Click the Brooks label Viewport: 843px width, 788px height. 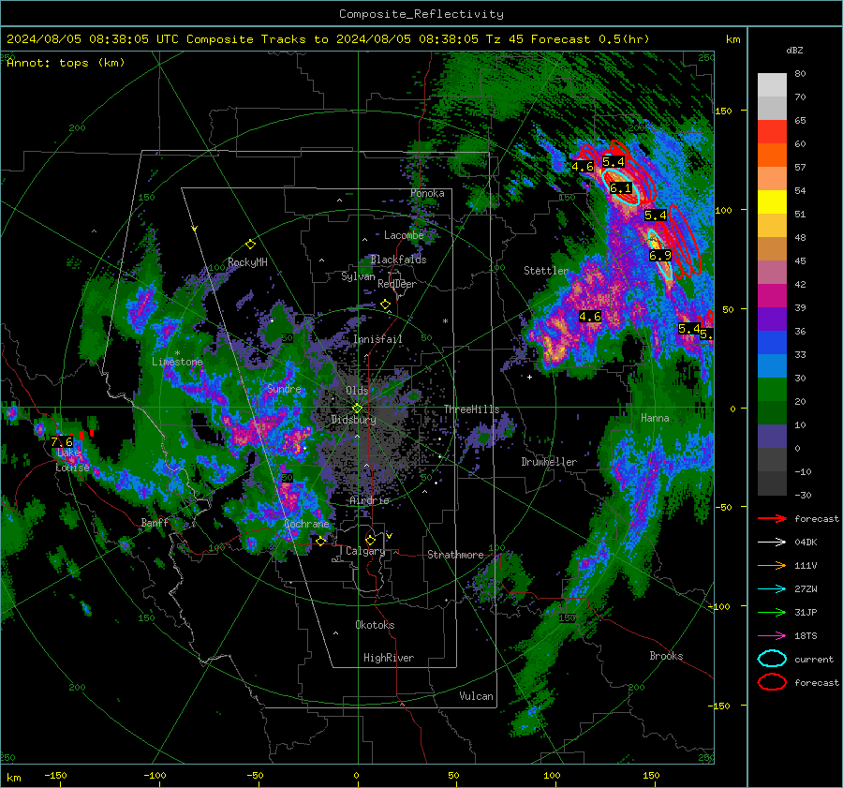(x=666, y=656)
